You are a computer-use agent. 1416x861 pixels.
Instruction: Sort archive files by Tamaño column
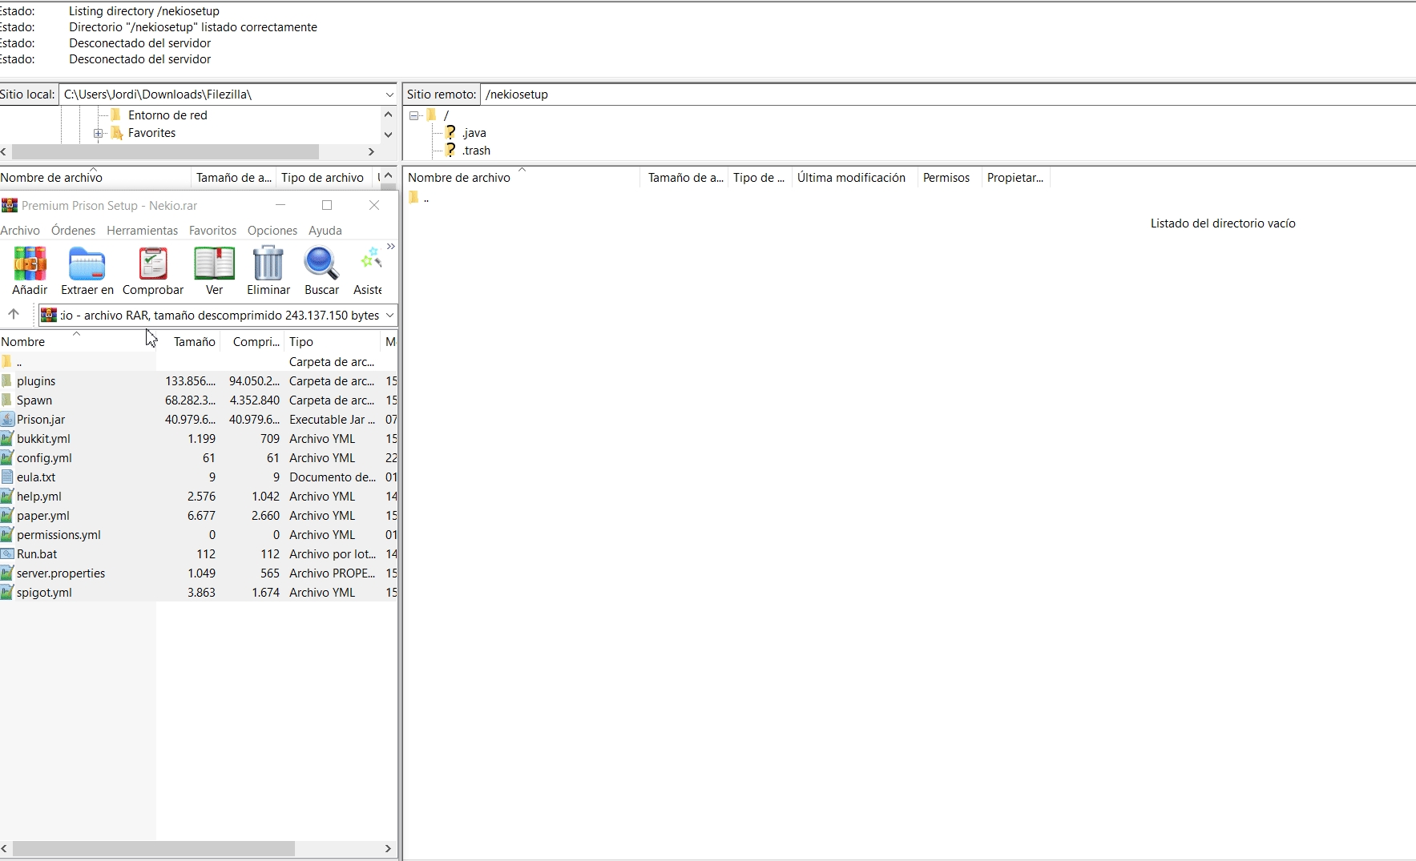tap(194, 342)
